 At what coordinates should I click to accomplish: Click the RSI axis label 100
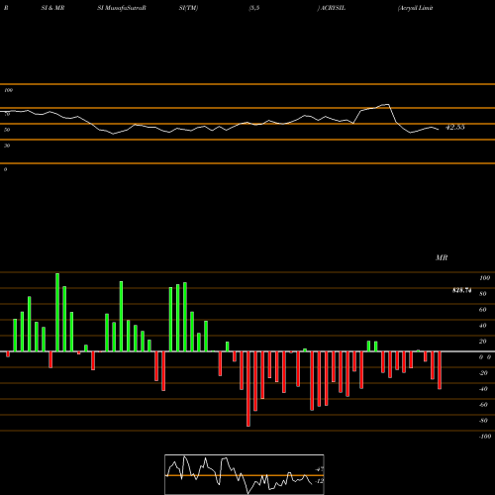click(x=8, y=90)
